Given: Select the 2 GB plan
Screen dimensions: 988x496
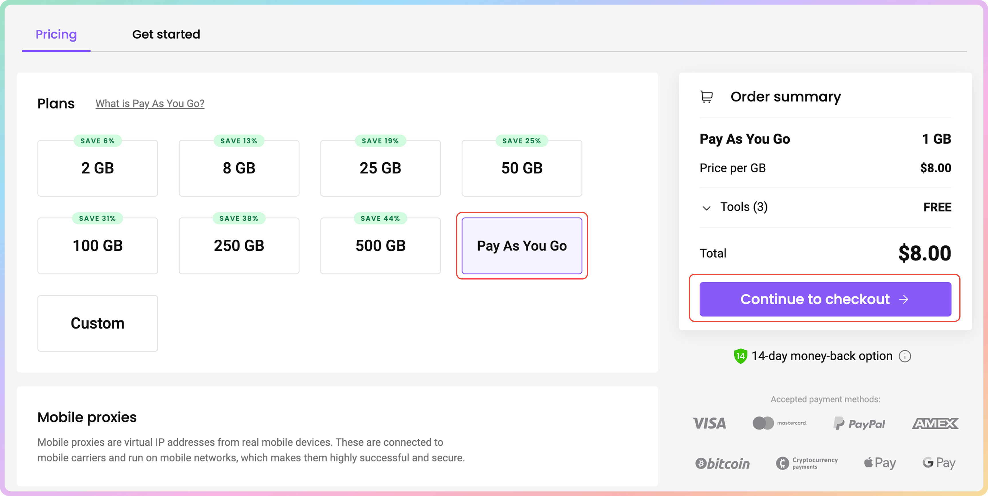Looking at the screenshot, I should pos(97,168).
